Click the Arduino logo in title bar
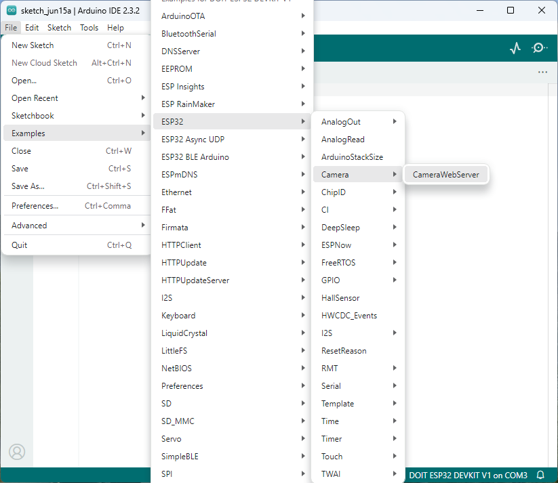This screenshot has width=558, height=483. 11,10
